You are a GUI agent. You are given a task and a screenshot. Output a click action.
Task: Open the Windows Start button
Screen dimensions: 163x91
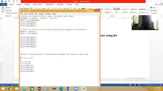click(x=3, y=89)
